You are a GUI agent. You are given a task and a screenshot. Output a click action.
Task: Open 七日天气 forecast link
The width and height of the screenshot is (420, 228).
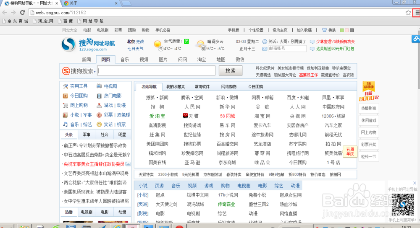[136, 48]
